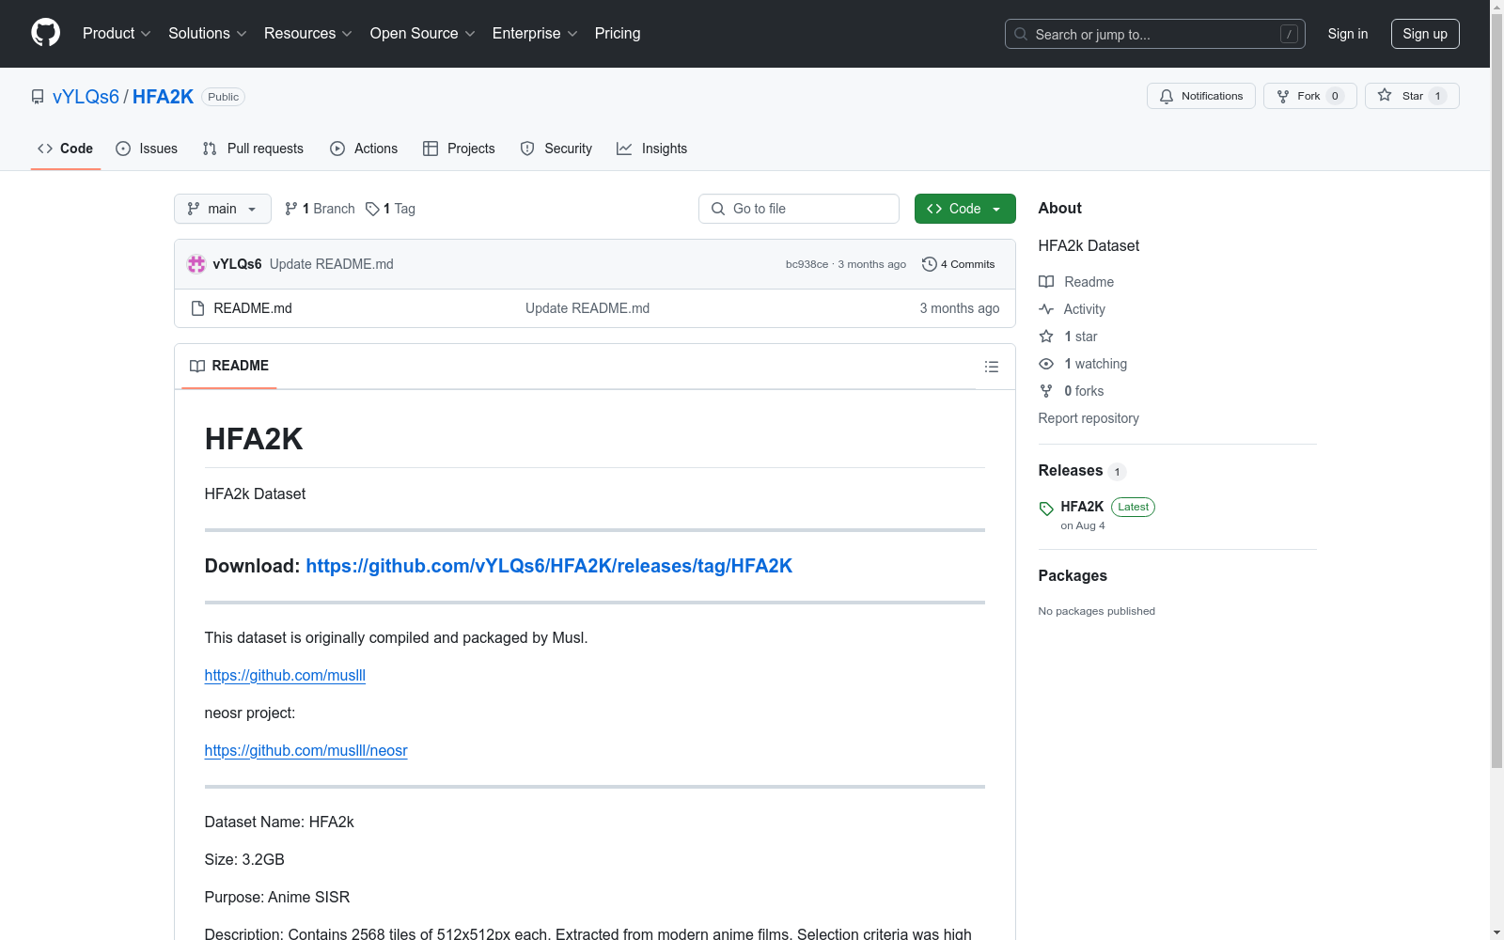Open the Projects tab

pos(459,149)
